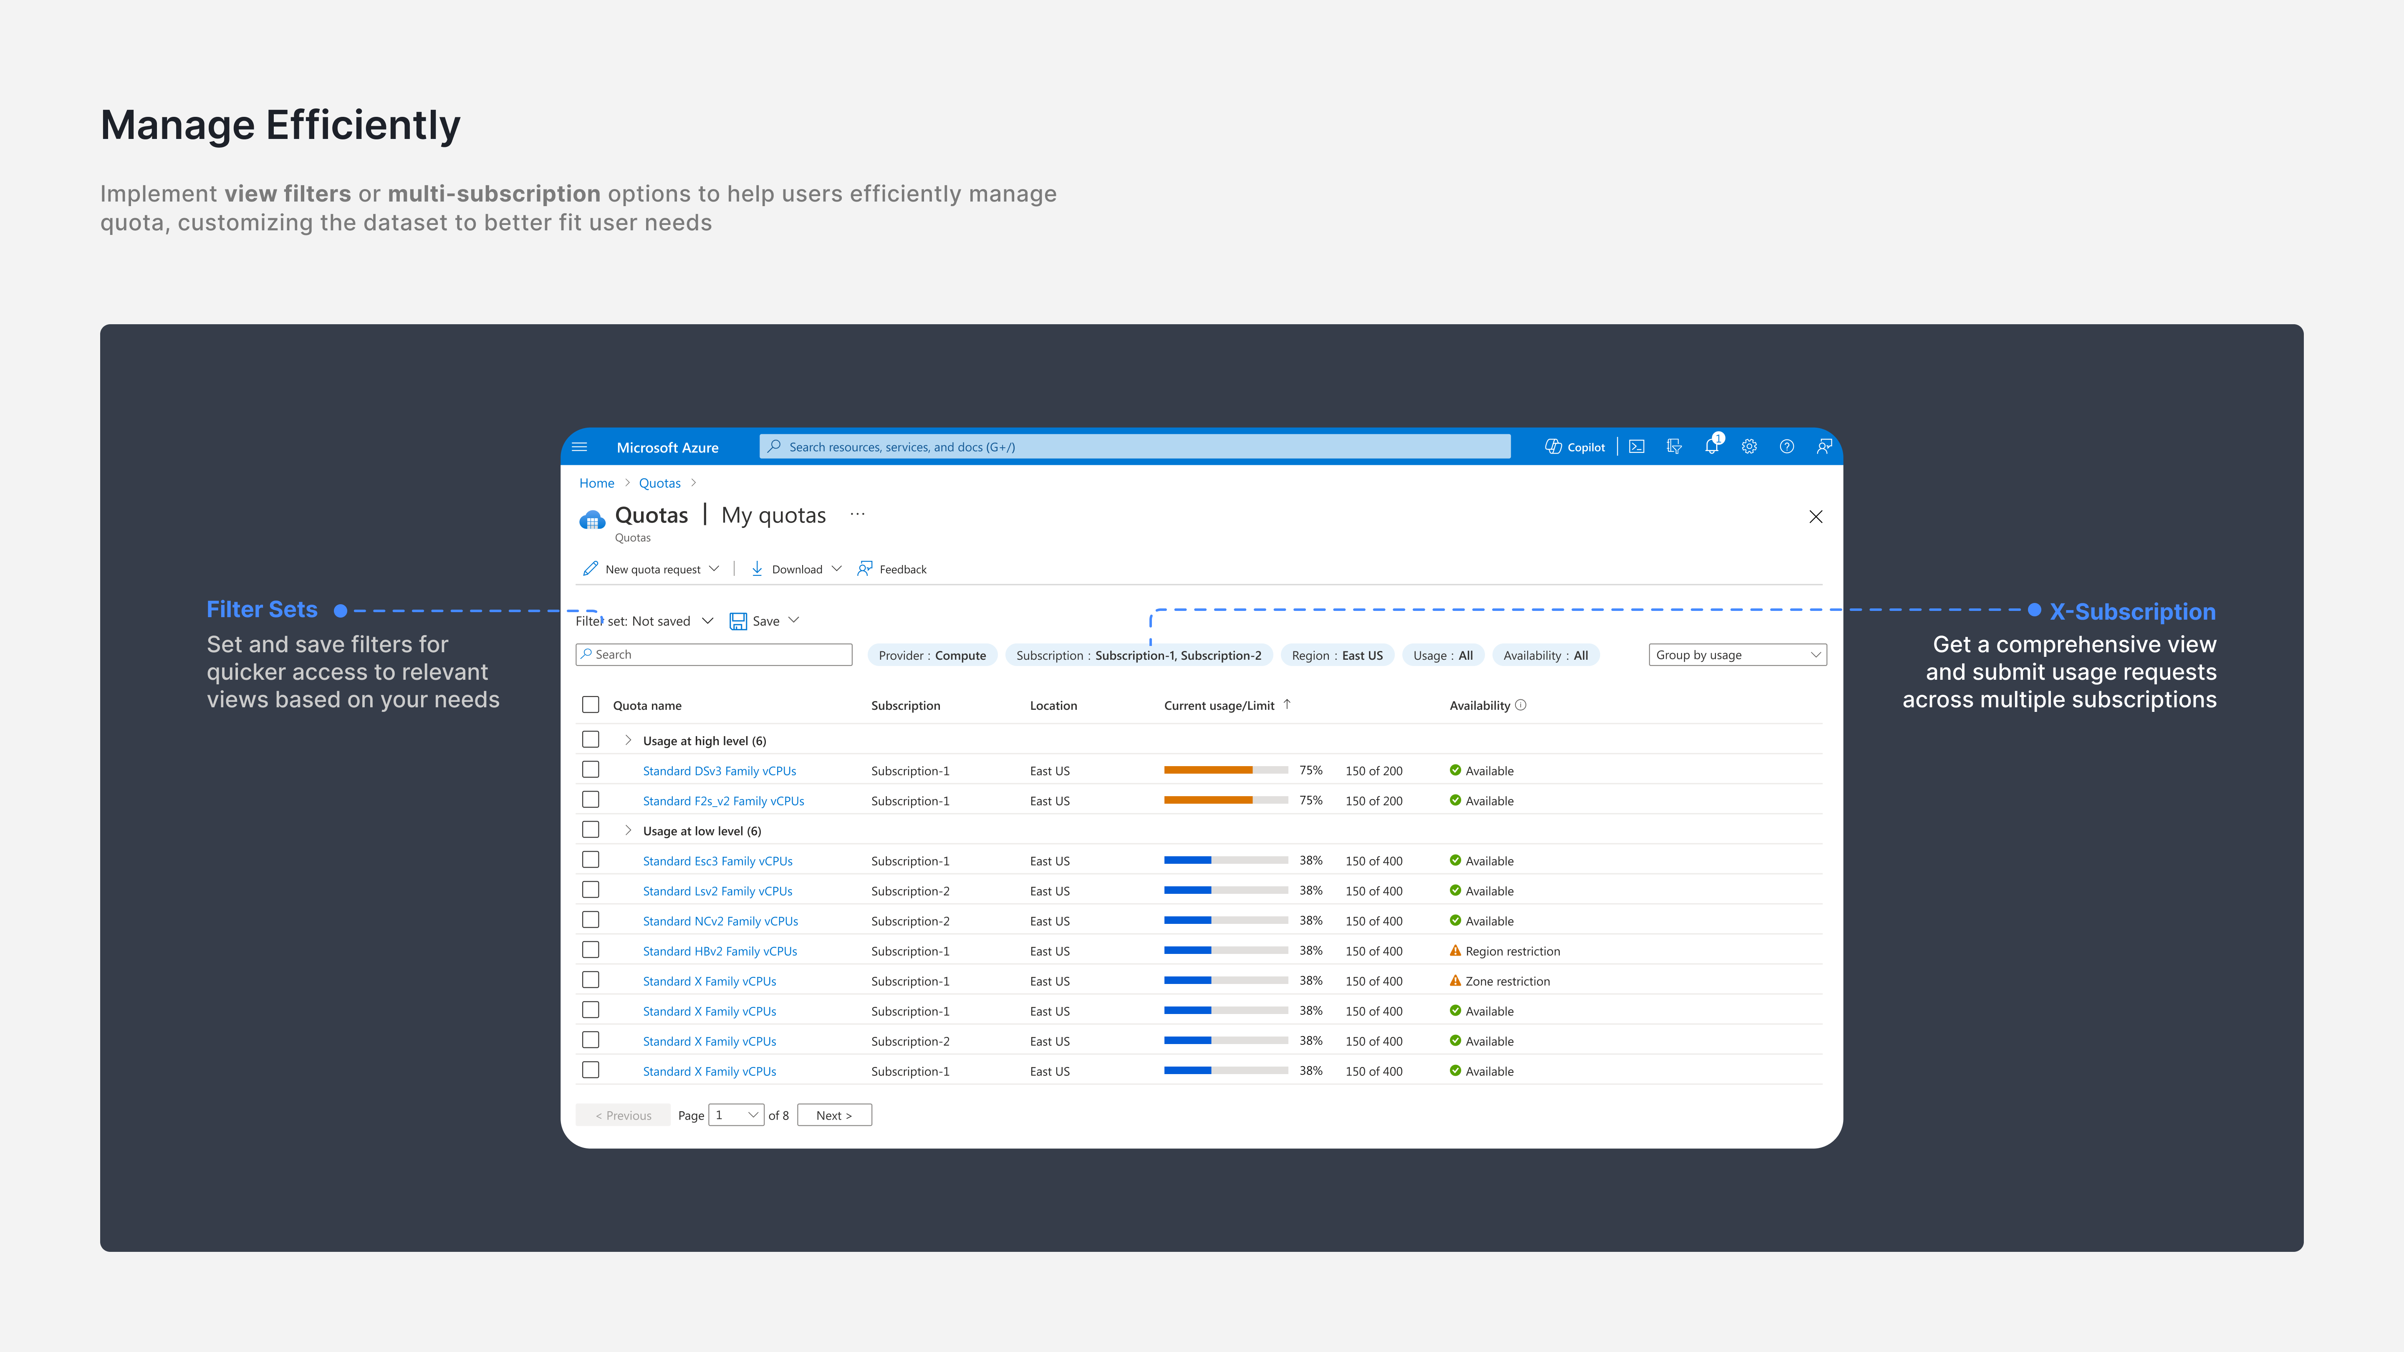Click the green check icon on Standard DSv3 row
The width and height of the screenshot is (2404, 1352).
coord(1455,771)
